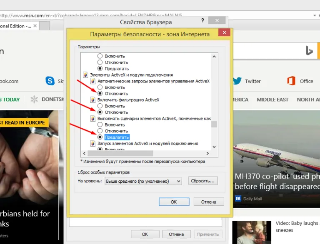Image resolution: width=320 pixels, height=244 pixels.
Task: Click Отмена in security settings dialog
Action: pos(209,202)
